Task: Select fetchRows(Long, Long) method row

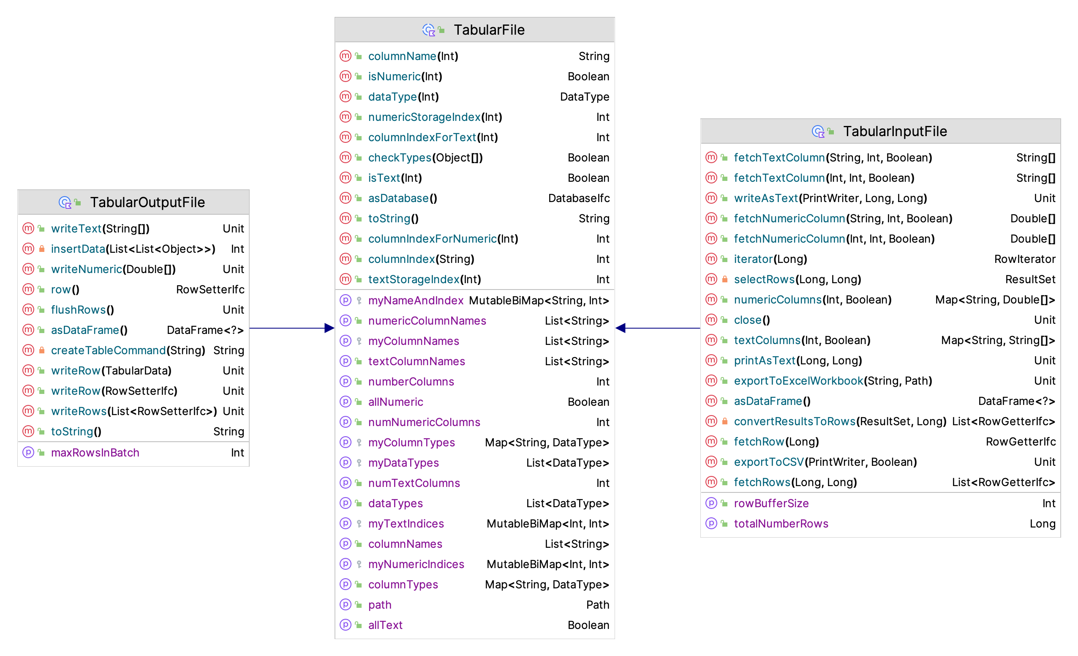Action: pos(880,482)
